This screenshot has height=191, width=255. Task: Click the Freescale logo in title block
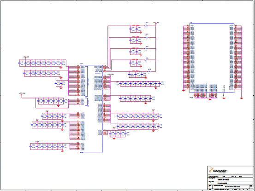218,171
